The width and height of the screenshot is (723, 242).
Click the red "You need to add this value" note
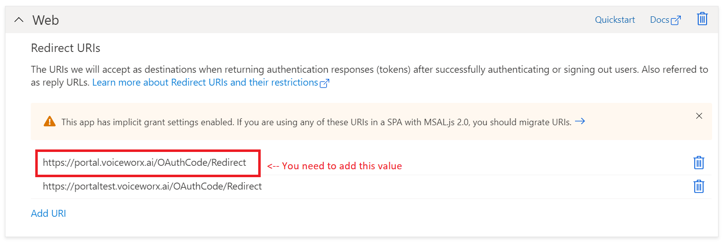point(335,166)
